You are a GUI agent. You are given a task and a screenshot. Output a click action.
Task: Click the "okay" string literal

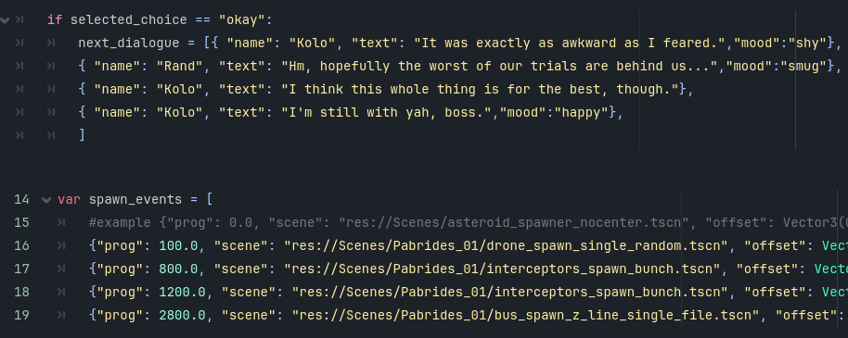[242, 20]
